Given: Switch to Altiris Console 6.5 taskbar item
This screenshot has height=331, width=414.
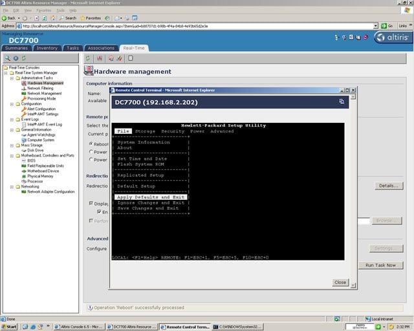Looking at the screenshot, I should pos(79,326).
